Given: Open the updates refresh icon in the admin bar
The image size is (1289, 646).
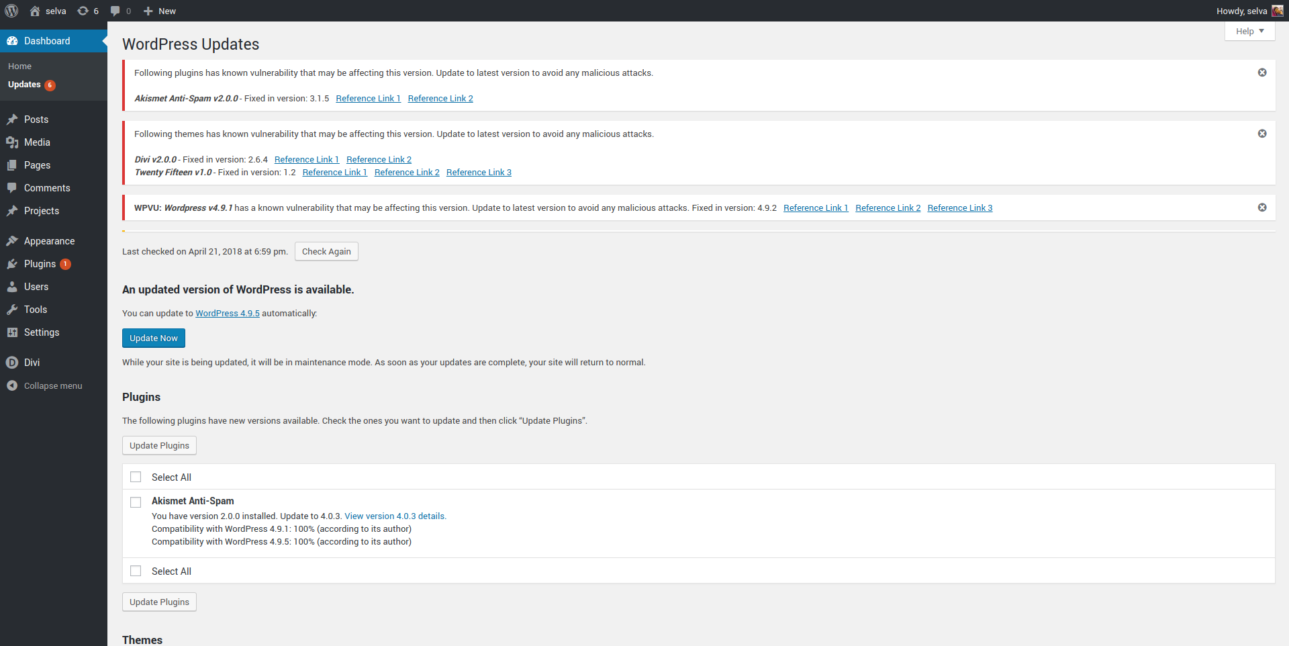Looking at the screenshot, I should tap(83, 11).
